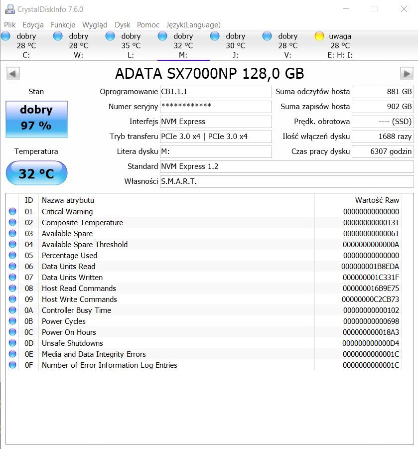The image size is (418, 449).
Task: Click the blue status orb for drive C:
Action: [5, 36]
